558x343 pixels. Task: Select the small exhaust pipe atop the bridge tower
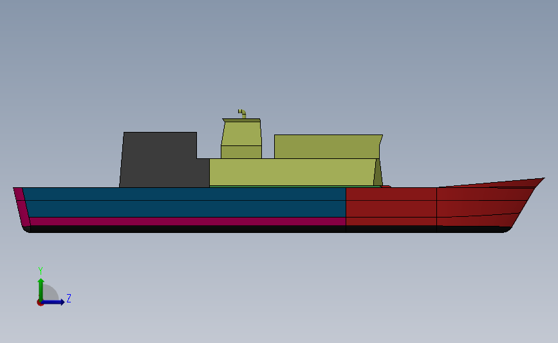point(243,114)
